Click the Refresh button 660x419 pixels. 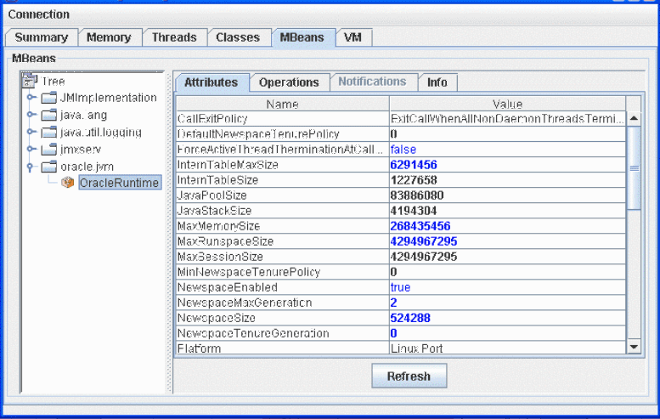coord(409,376)
